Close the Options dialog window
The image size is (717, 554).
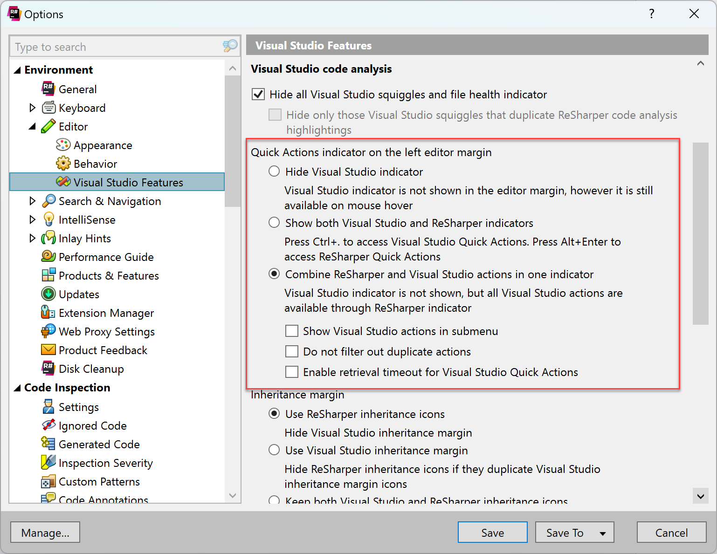(x=694, y=14)
